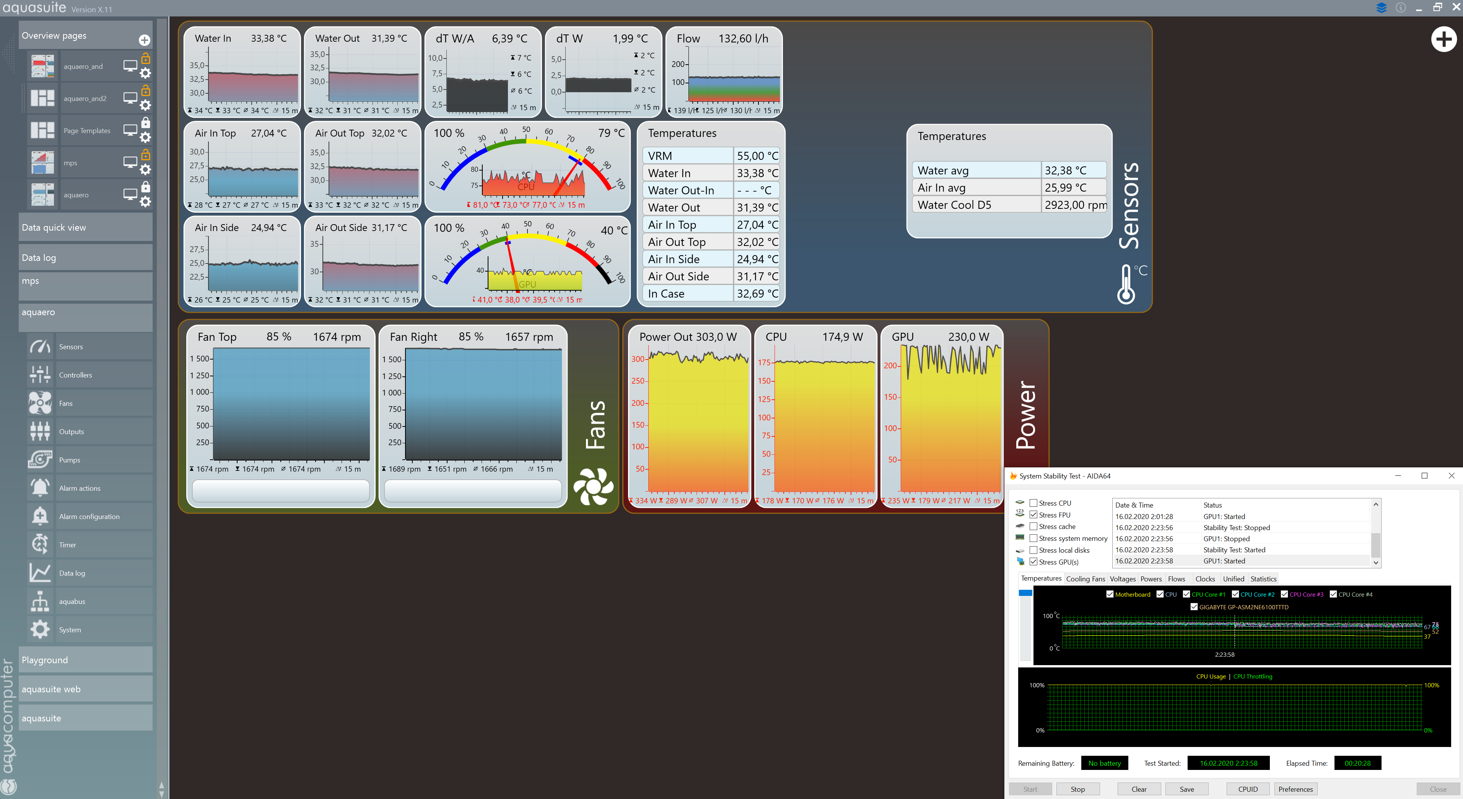Click the Controllers sliders icon
1463x799 pixels.
pos(40,375)
